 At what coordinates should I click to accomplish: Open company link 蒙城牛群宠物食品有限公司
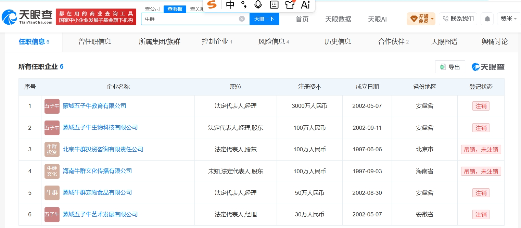[97, 193]
